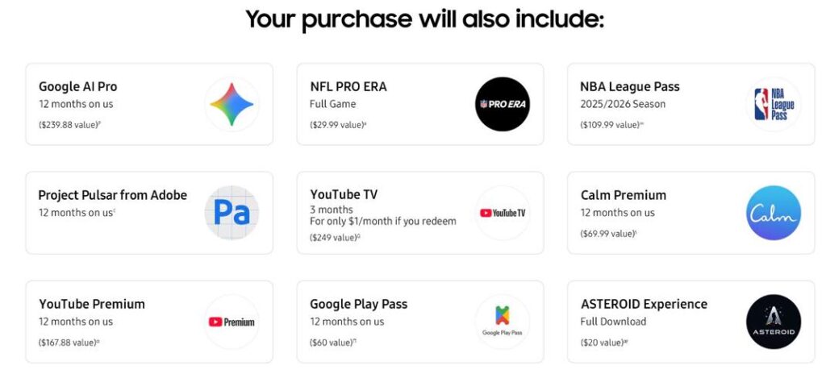Click the Google Play Pass logo
The height and width of the screenshot is (374, 826).
click(502, 322)
